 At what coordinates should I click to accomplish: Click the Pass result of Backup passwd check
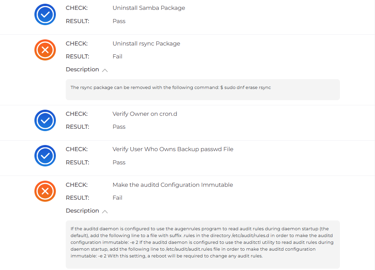pos(119,162)
